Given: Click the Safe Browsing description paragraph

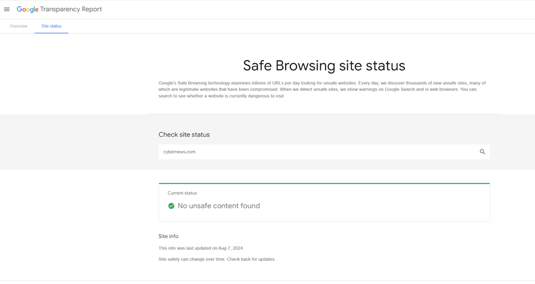Looking at the screenshot, I should tap(322, 89).
